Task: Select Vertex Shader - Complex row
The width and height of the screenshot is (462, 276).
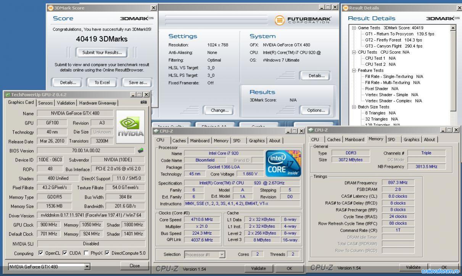Action: click(394, 101)
